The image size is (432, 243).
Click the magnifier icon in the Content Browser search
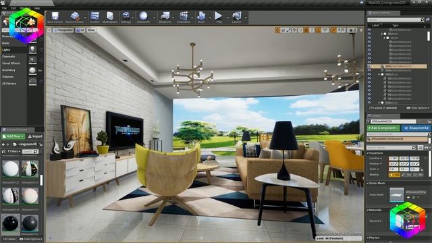[36, 151]
